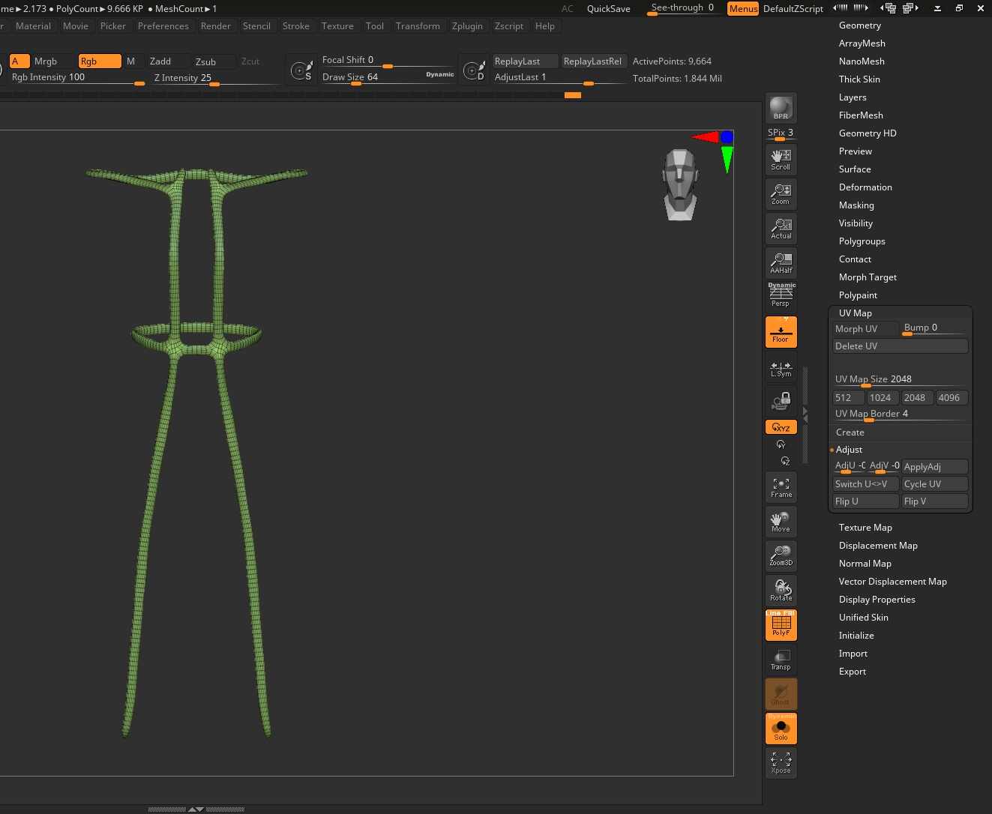Toggle Ghost transparency icon

[x=781, y=694]
